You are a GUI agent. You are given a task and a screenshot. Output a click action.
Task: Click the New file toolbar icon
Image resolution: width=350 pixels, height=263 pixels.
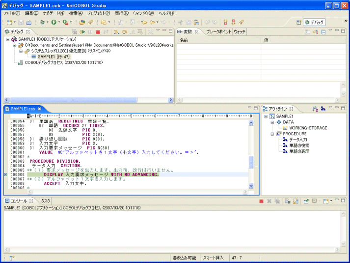[9, 22]
